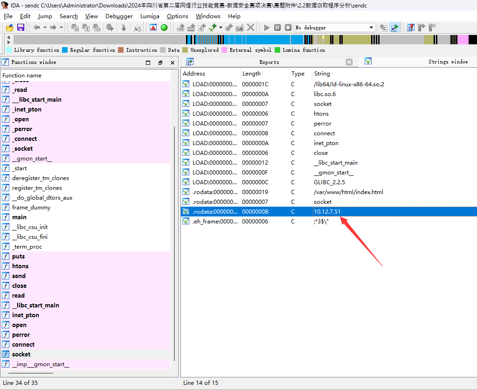
Task: Switch to the Exports tab
Action: pos(269,62)
